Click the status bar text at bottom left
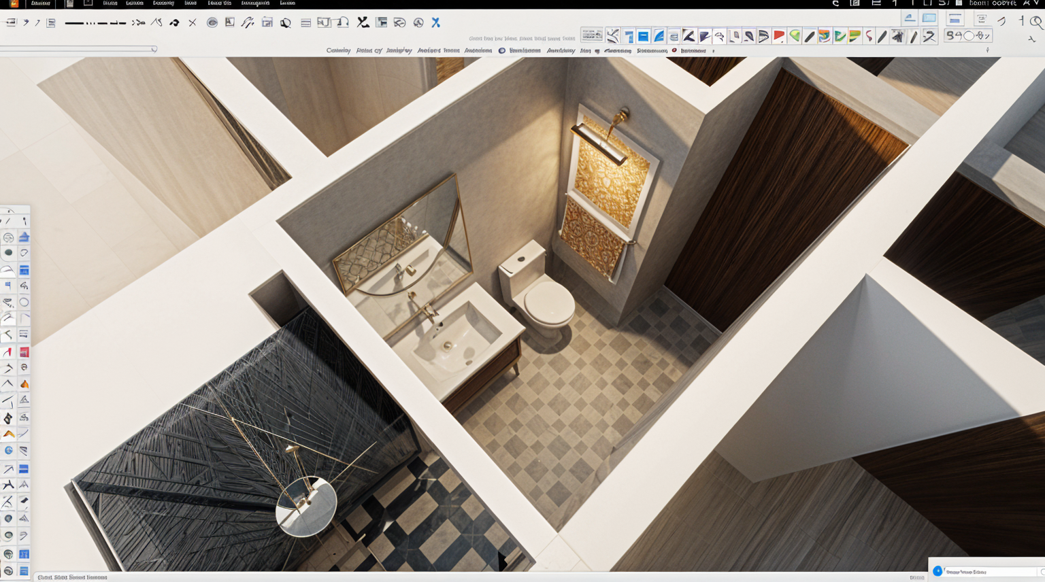The height and width of the screenshot is (582, 1045). tap(72, 577)
